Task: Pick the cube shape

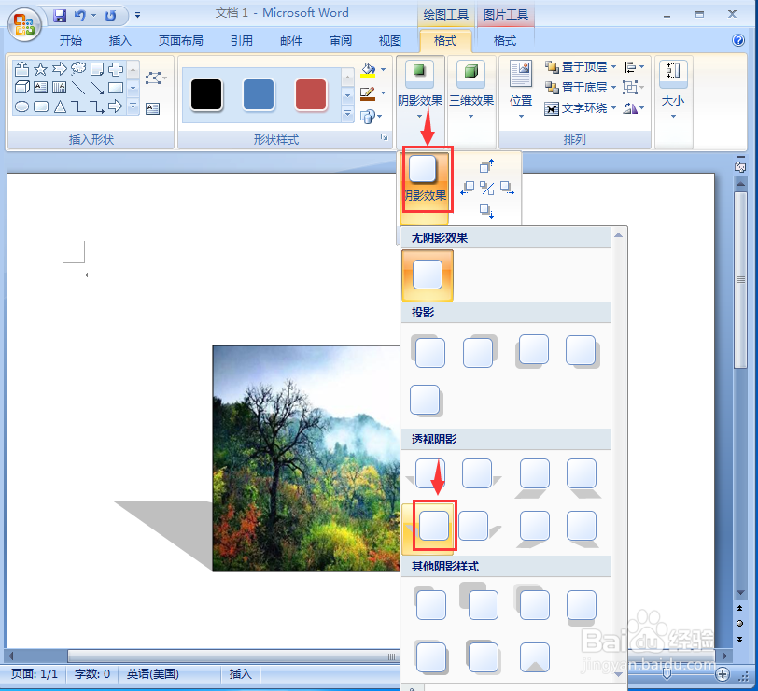Action: click(22, 88)
